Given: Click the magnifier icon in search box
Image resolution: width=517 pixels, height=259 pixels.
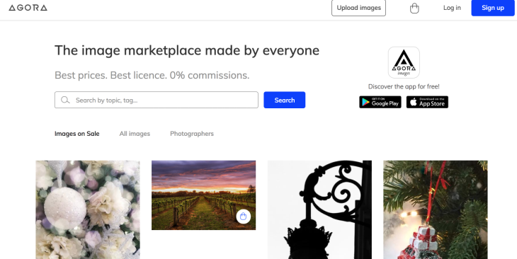Looking at the screenshot, I should 65,100.
